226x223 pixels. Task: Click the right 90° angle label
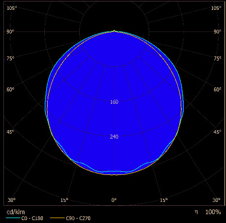pyautogui.click(x=217, y=31)
